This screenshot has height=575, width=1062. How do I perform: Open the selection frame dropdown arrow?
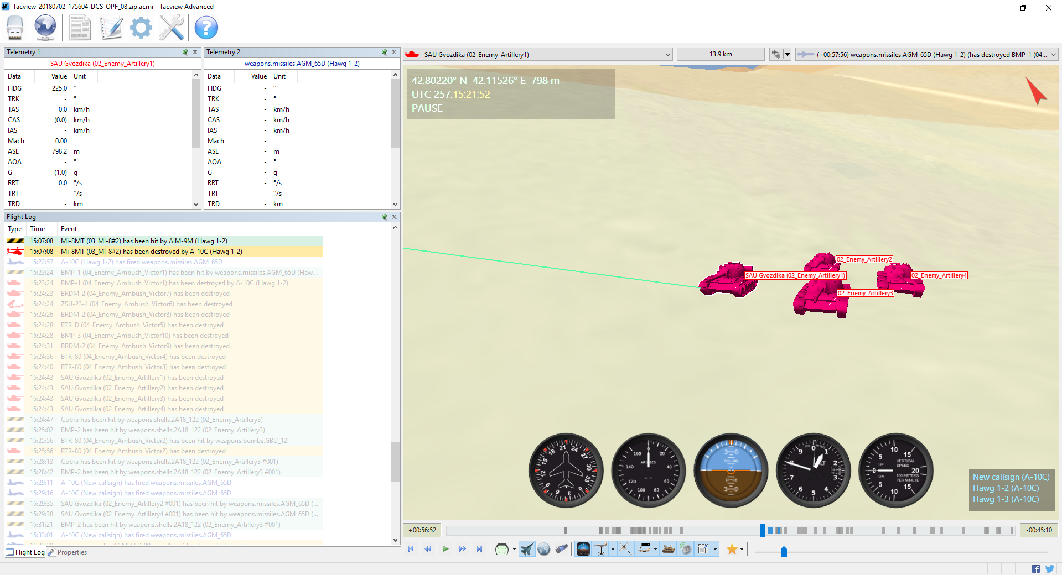coord(715,549)
